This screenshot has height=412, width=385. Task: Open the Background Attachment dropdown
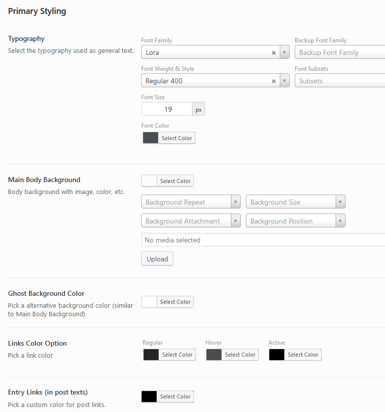coord(191,221)
